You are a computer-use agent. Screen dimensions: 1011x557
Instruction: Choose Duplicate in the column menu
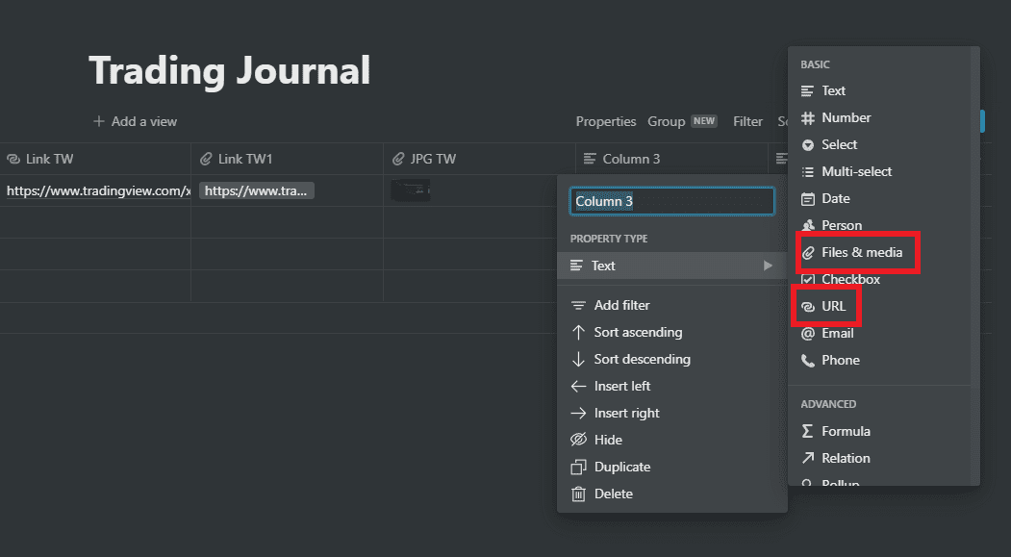tap(671, 467)
